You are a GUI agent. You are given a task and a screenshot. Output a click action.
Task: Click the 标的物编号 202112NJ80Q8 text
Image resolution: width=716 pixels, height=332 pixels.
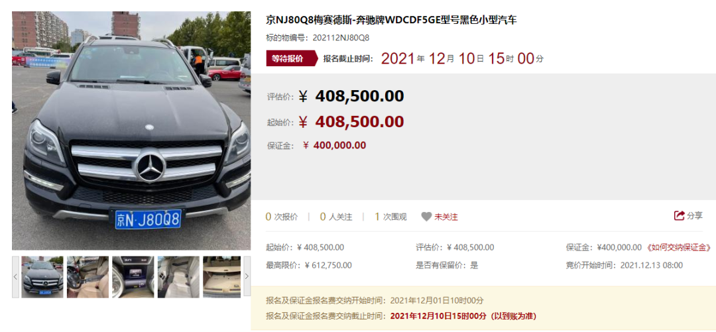pos(318,38)
